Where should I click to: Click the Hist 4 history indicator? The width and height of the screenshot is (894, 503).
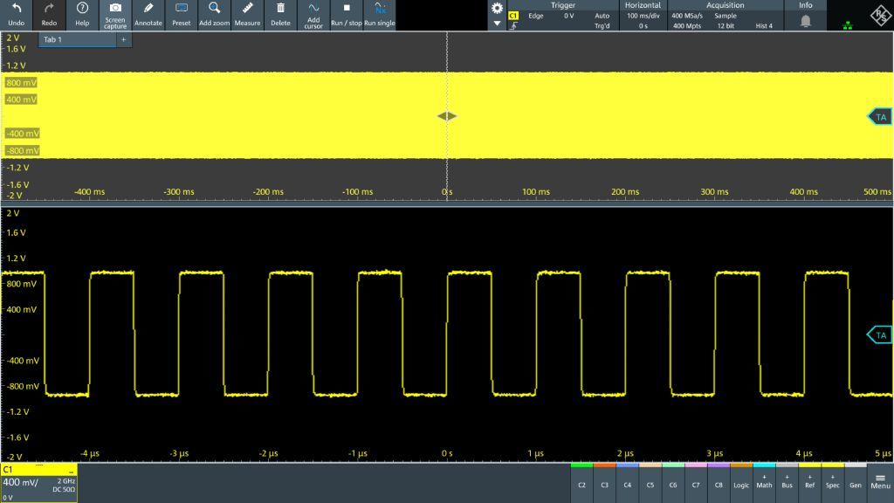(764, 25)
